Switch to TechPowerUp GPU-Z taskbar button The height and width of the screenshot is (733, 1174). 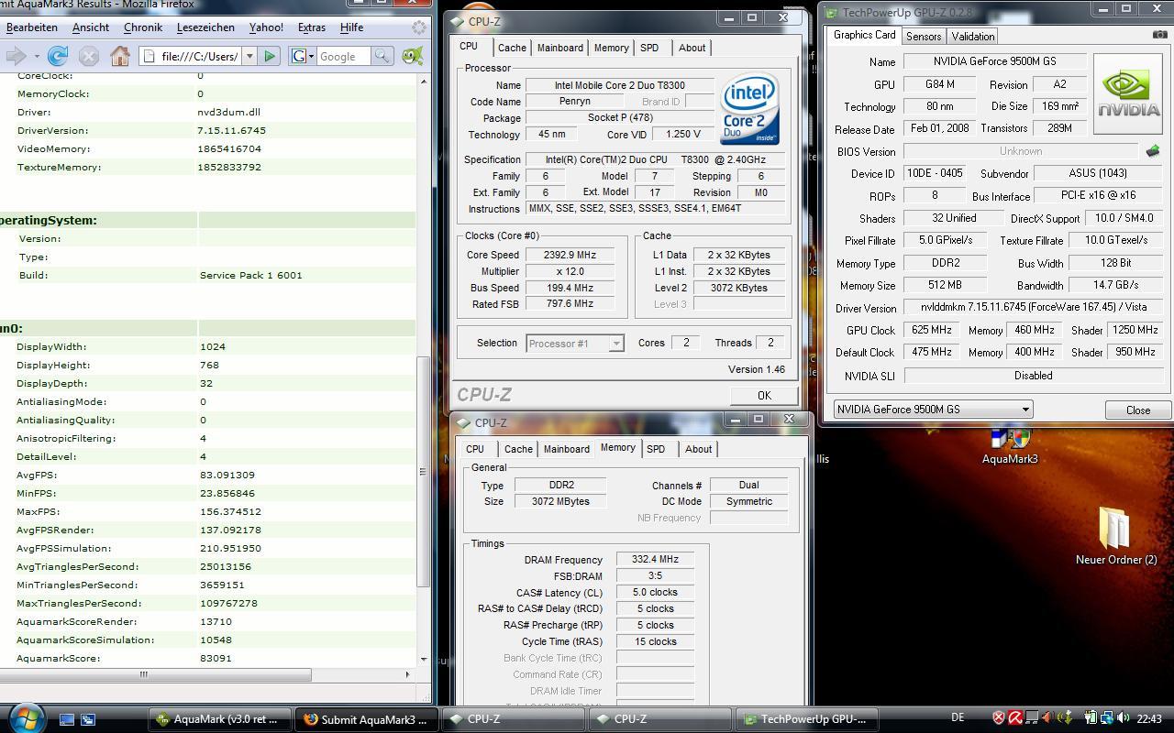pos(806,719)
